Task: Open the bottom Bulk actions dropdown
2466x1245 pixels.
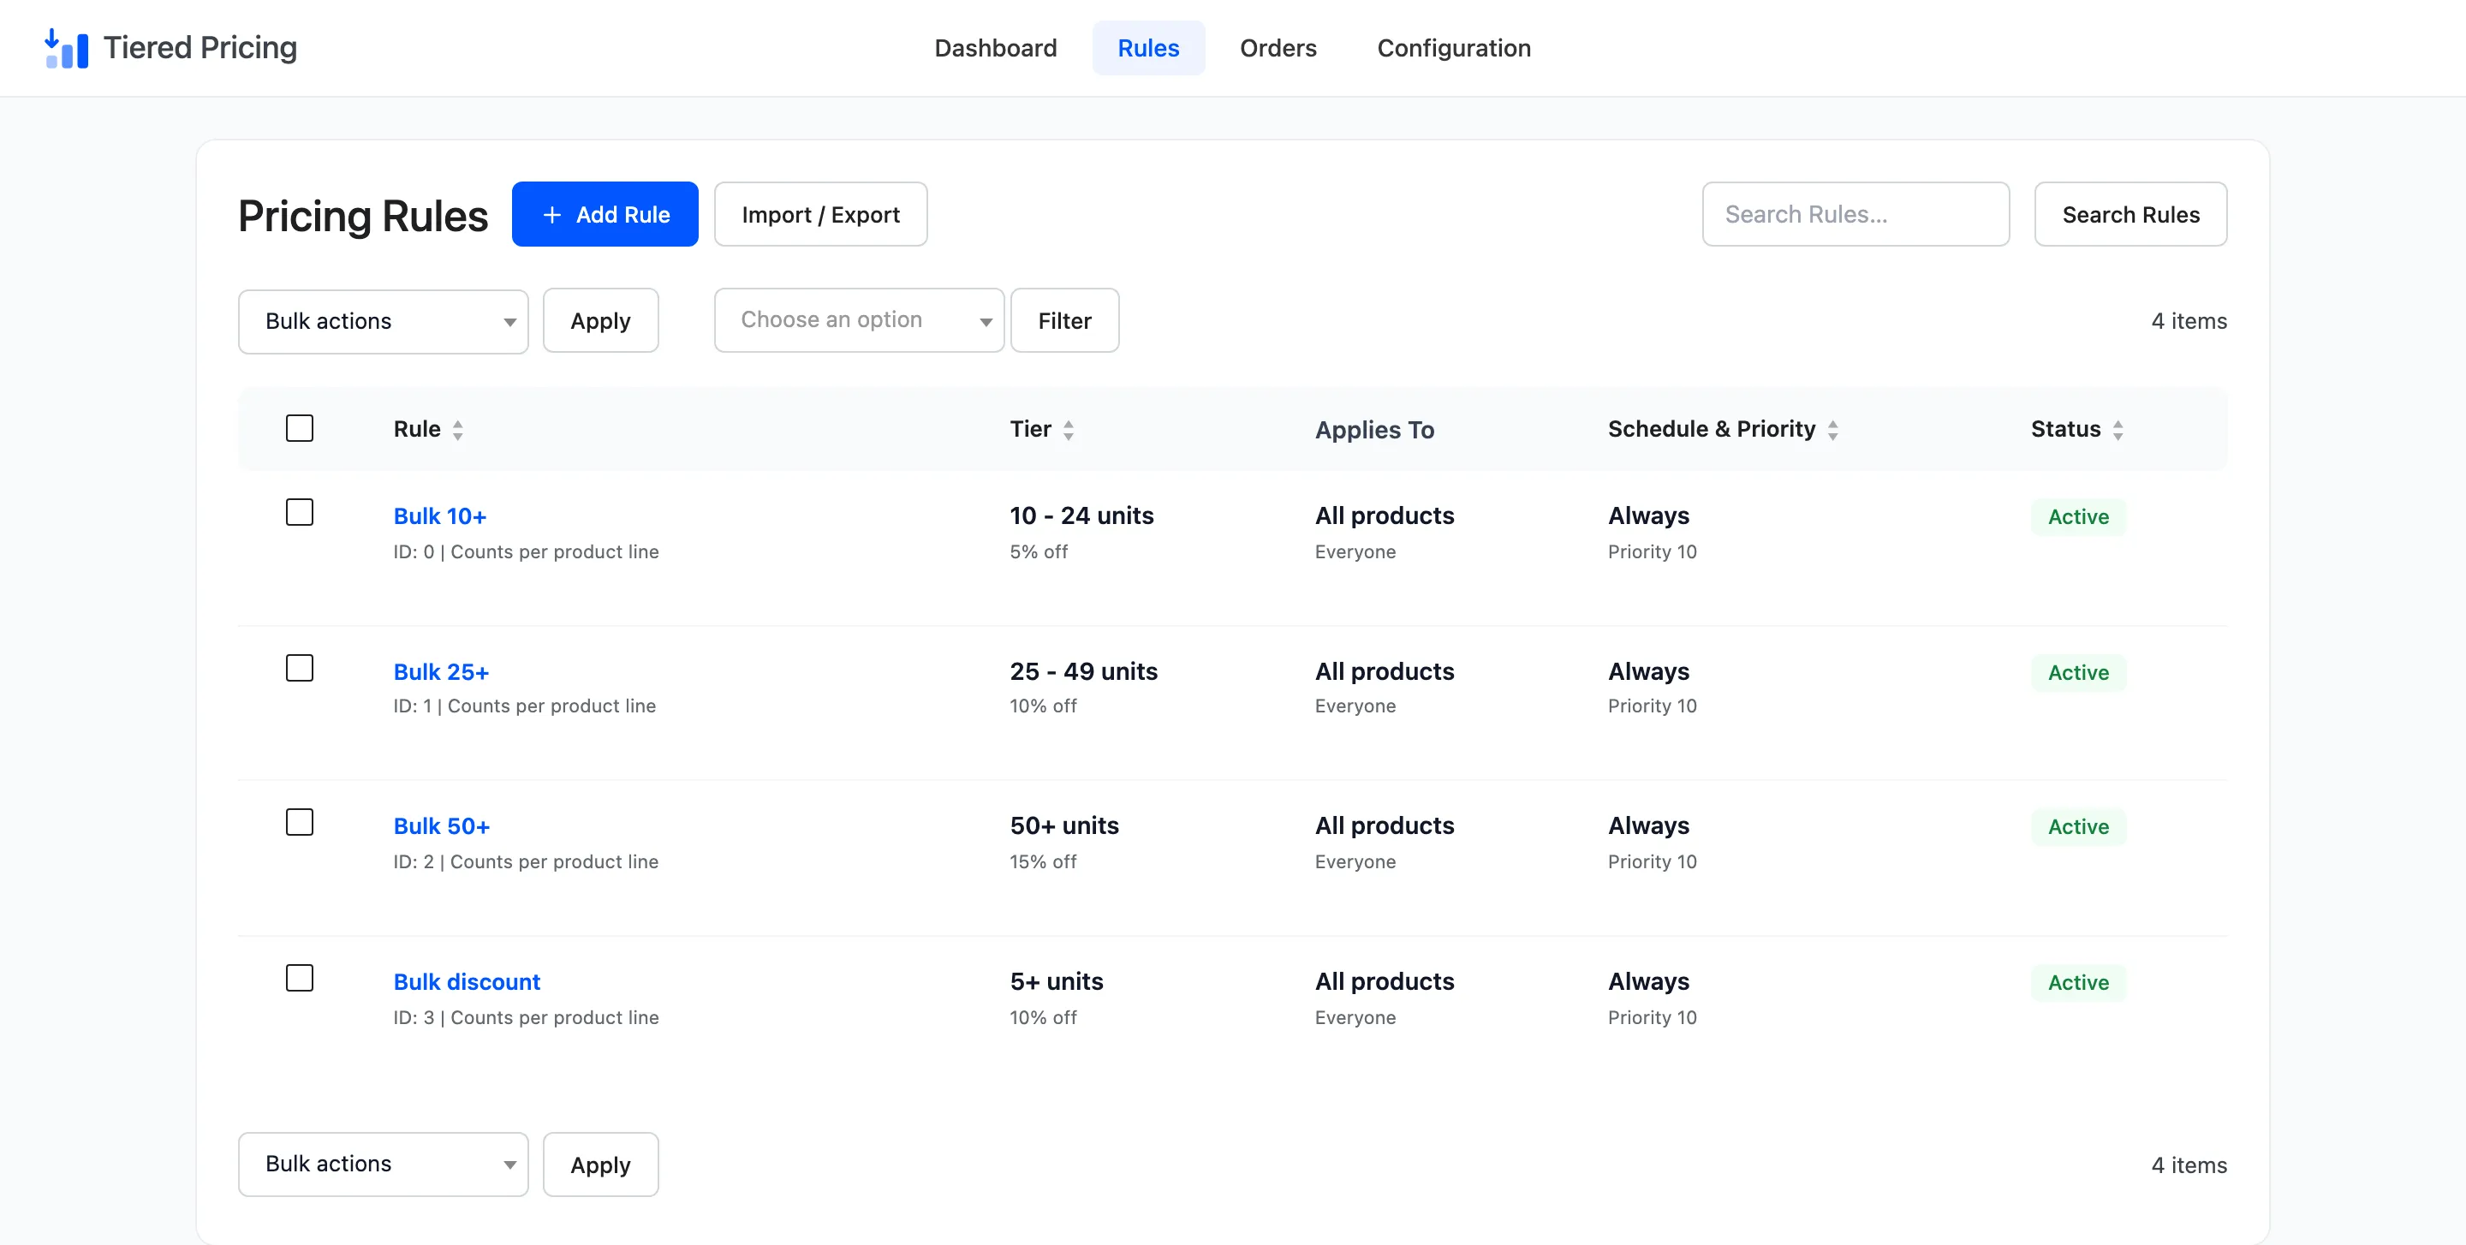Action: click(383, 1165)
